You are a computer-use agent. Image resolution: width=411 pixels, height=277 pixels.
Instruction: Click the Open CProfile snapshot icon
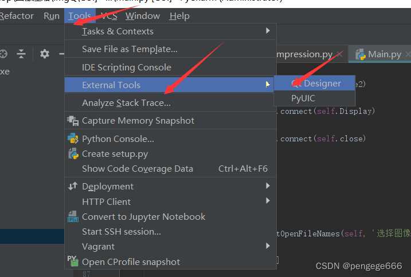point(73,262)
